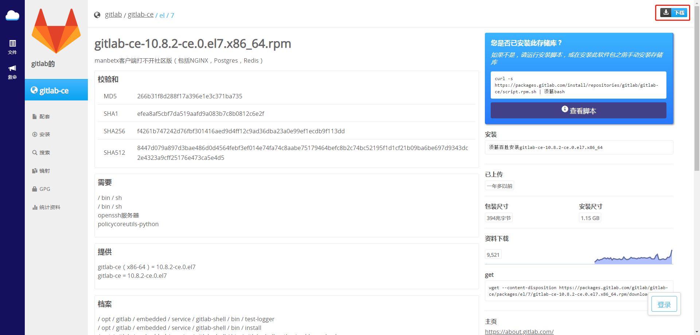Select the 配套 packages icon in the gitlab-ce menu
The width and height of the screenshot is (700, 335).
(x=34, y=116)
